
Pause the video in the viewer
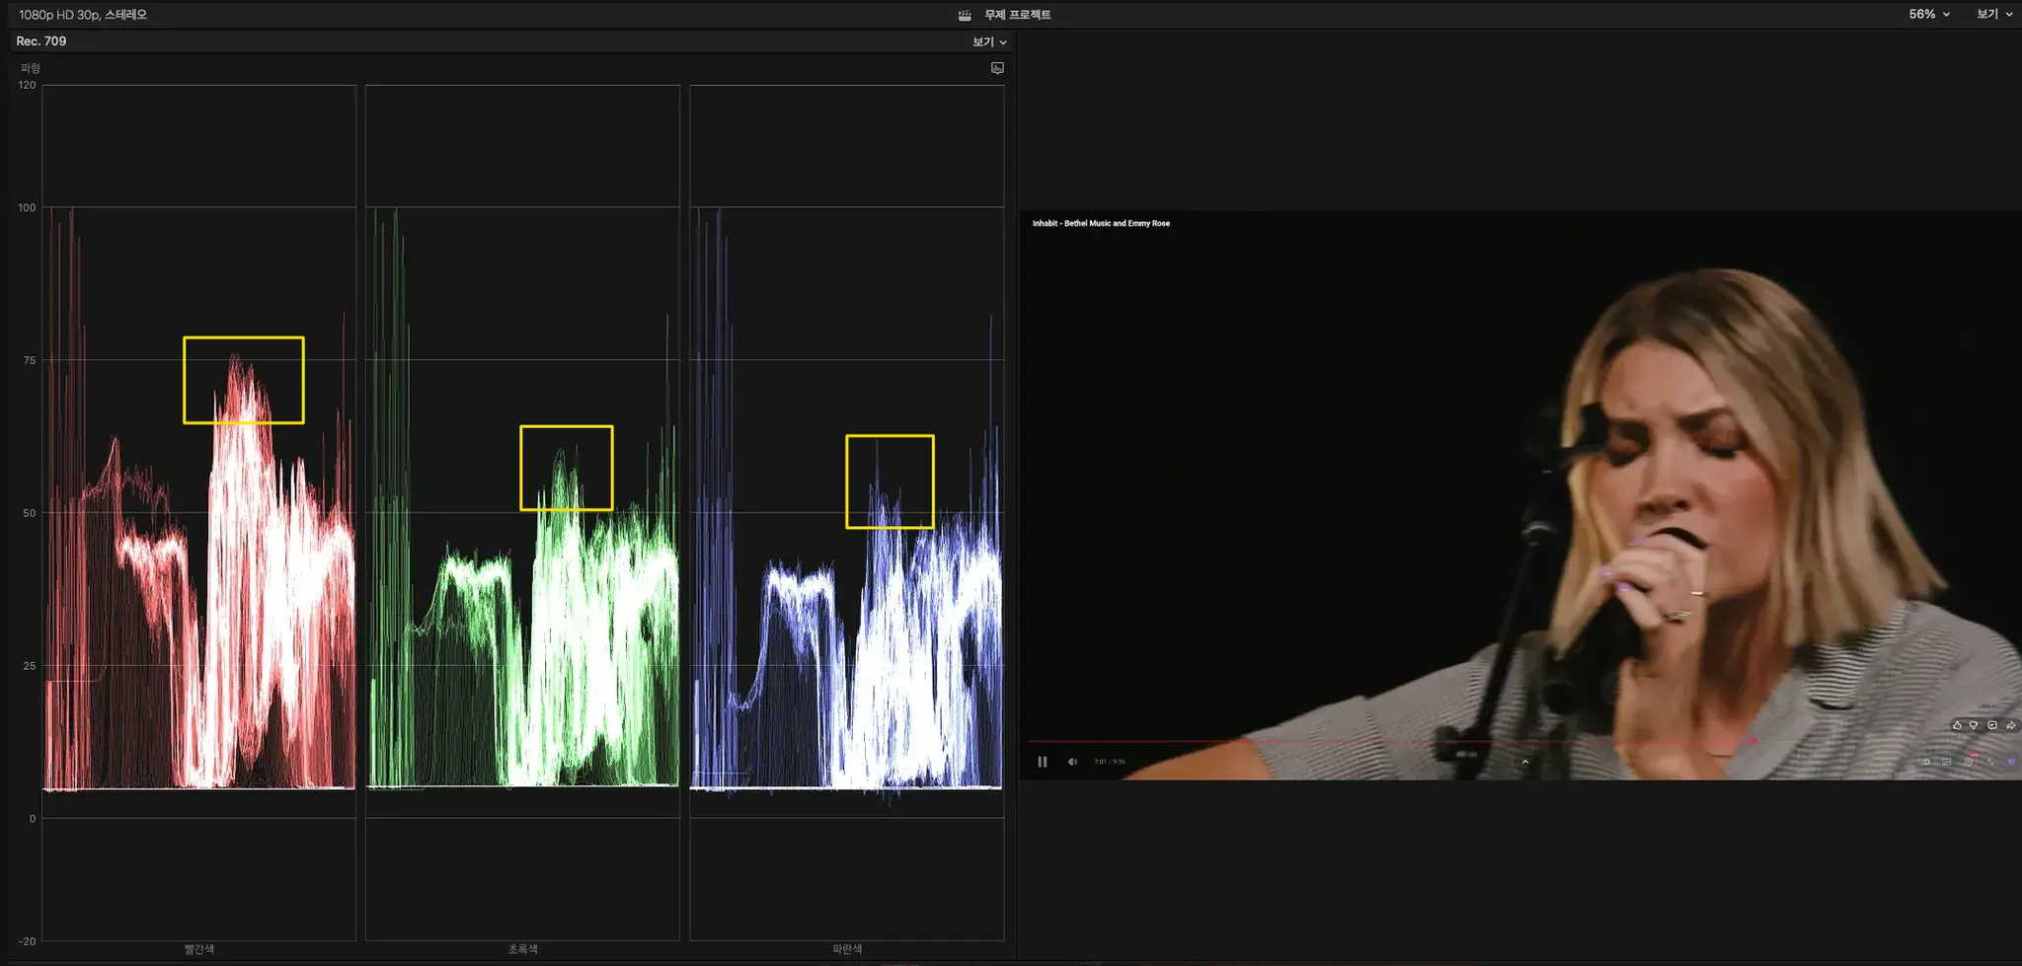click(x=1042, y=762)
